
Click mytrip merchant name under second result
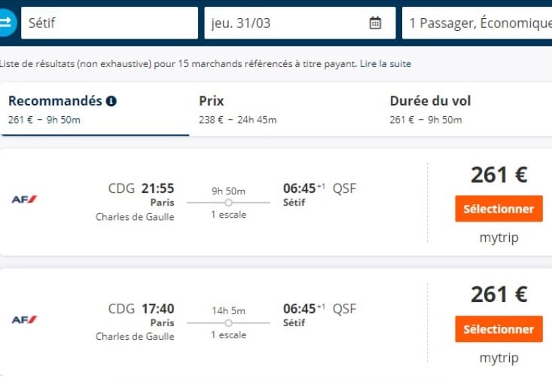499,358
